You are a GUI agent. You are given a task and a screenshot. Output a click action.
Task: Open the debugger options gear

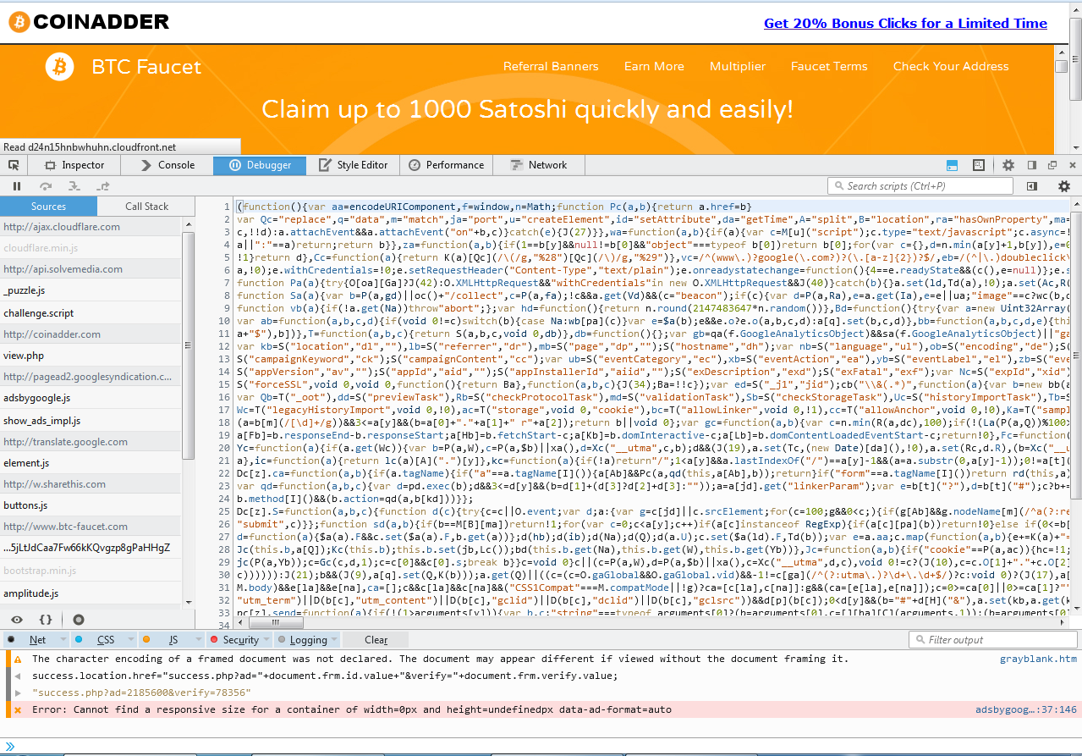[1064, 186]
